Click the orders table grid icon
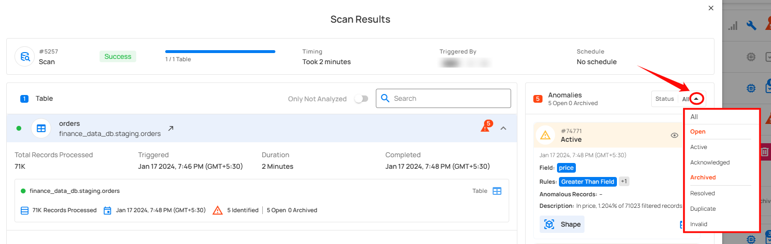 point(41,128)
